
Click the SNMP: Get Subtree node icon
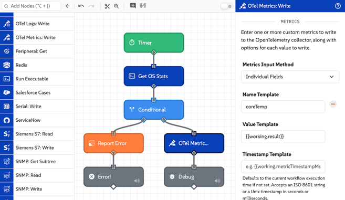click(7, 162)
